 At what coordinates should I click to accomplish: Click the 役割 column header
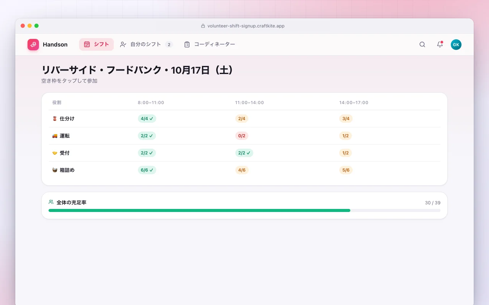57,103
